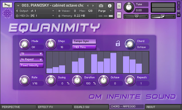This screenshot has height=110, width=182.
Task: Switch to the PERSPECTIVE tab
Action: click(x=19, y=107)
